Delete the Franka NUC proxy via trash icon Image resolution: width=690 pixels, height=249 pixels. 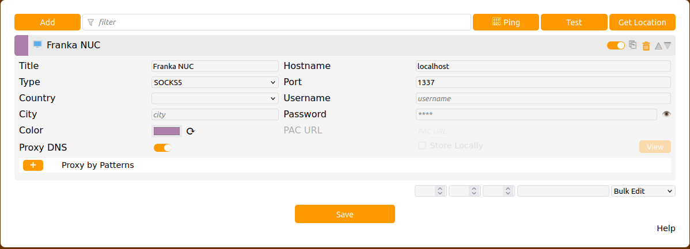646,46
